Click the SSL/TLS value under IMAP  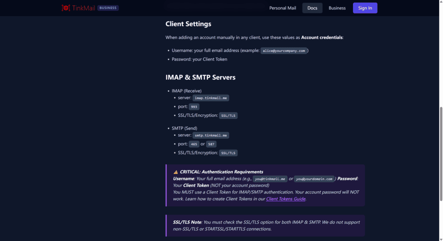(x=228, y=116)
